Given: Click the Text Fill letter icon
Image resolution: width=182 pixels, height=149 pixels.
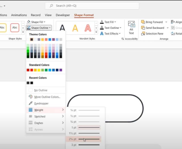Looking at the screenshot, I should 102,22.
